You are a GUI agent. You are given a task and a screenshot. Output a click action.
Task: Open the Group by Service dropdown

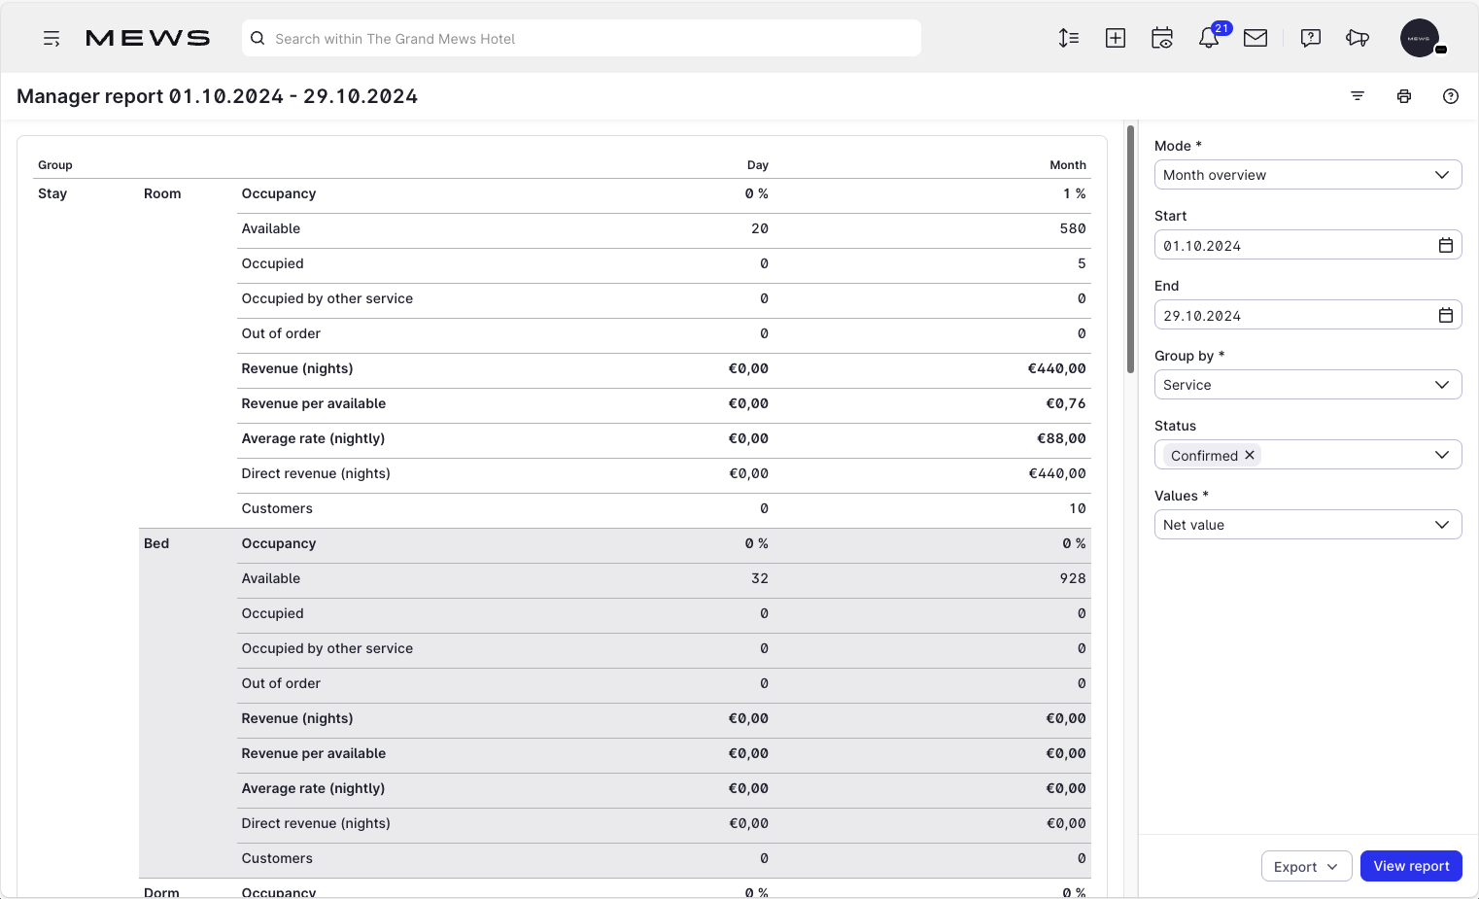1307,385
